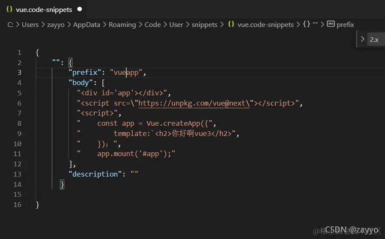The image size is (385, 239).
Task: Open the C: breadcrumb segment
Action: point(10,25)
